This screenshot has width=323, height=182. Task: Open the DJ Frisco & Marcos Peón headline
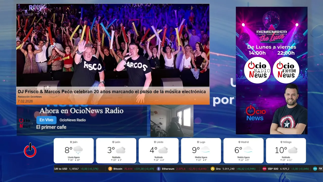(x=112, y=92)
